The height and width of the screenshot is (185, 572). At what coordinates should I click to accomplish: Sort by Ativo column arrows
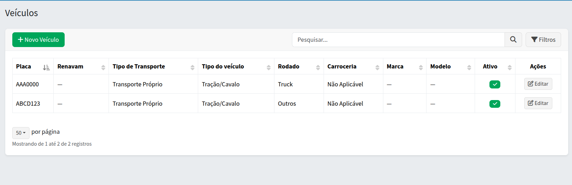pos(509,67)
